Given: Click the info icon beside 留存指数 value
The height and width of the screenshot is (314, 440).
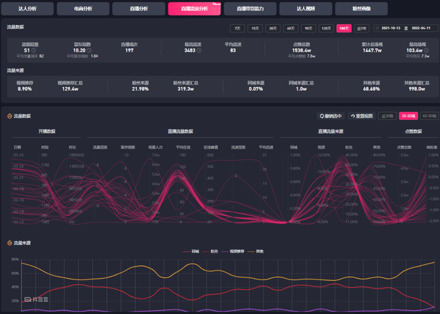Looking at the screenshot, I should pyautogui.click(x=89, y=50).
